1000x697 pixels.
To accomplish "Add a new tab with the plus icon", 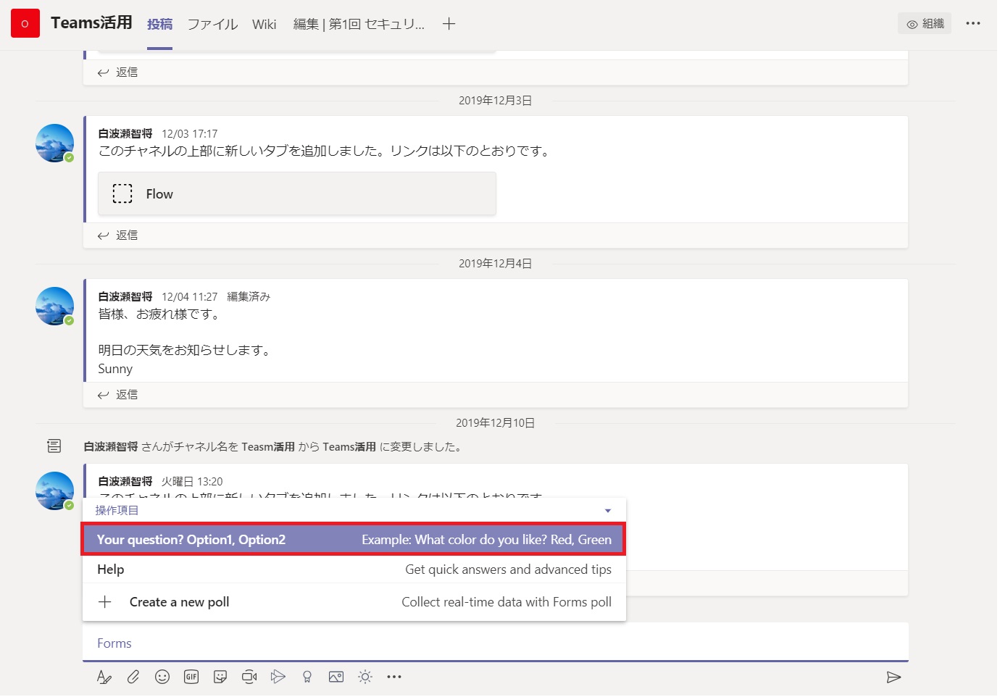I will click(x=449, y=24).
